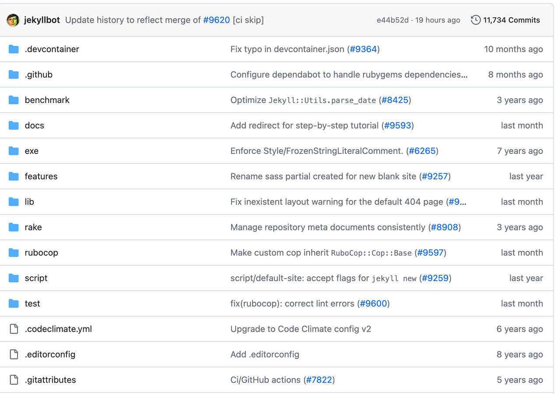This screenshot has width=555, height=394.
Task: Open the .devcontainer folder icon
Action: [x=13, y=49]
